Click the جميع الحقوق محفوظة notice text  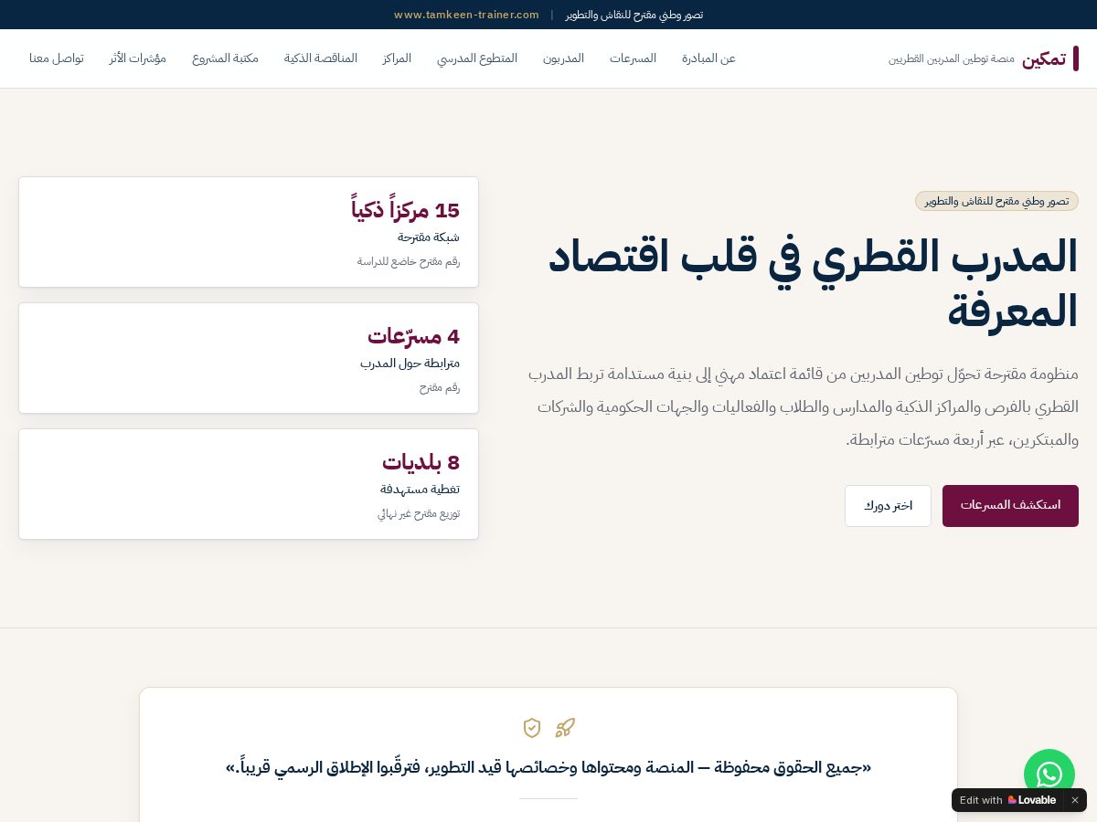[x=548, y=767]
